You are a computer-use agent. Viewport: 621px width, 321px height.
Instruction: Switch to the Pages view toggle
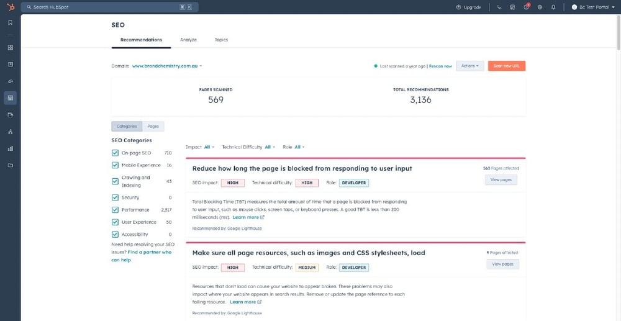(x=153, y=126)
